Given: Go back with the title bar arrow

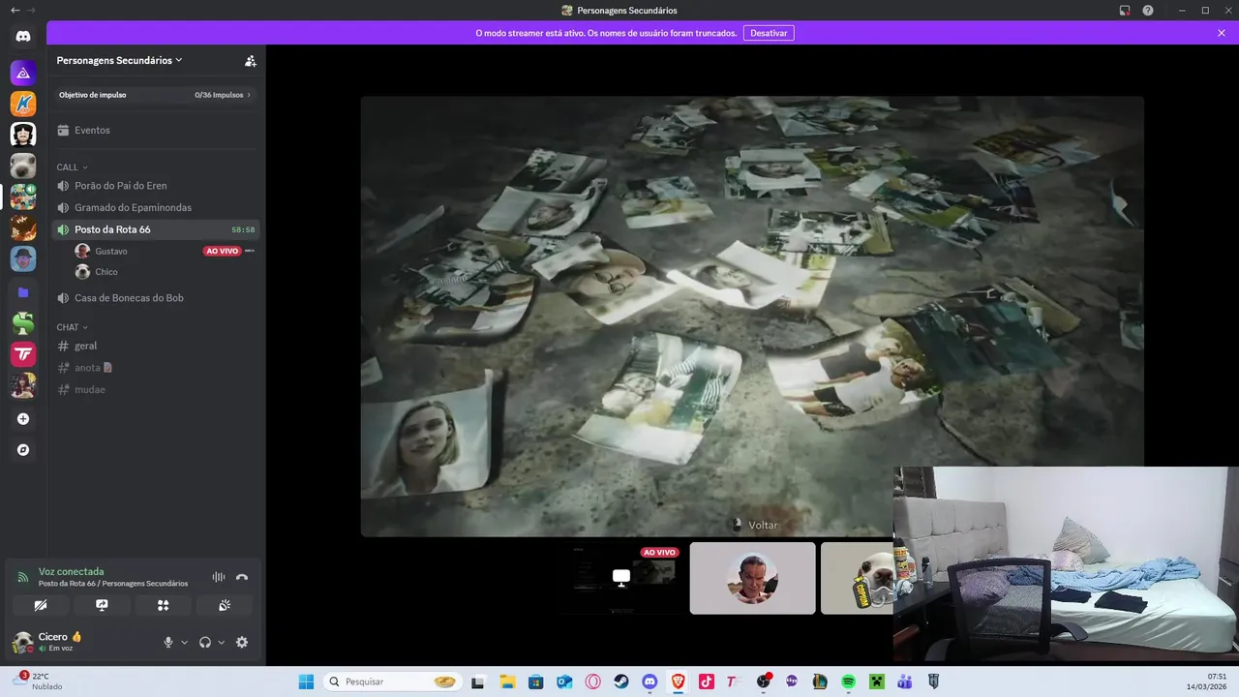Looking at the screenshot, I should [x=15, y=10].
